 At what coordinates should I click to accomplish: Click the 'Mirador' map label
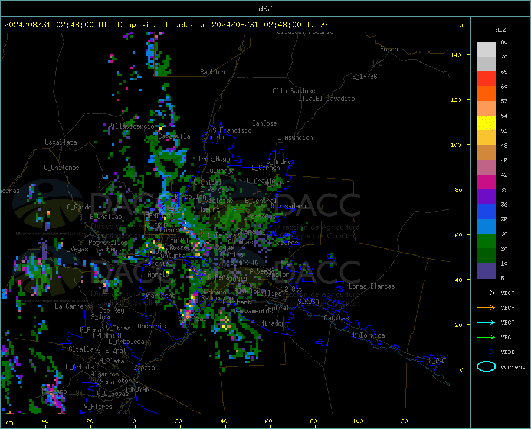click(272, 323)
